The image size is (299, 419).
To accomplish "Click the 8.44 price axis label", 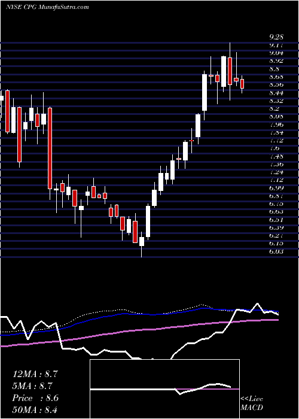I will 276,93.
